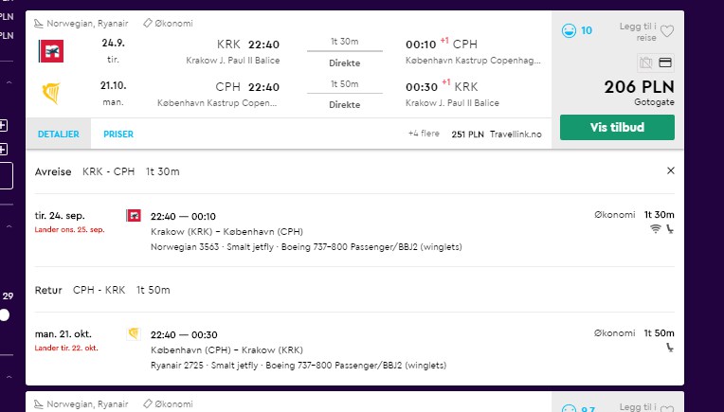Click the no-baggage icon above the price
Image resolution: width=724 pixels, height=412 pixels.
[646, 63]
